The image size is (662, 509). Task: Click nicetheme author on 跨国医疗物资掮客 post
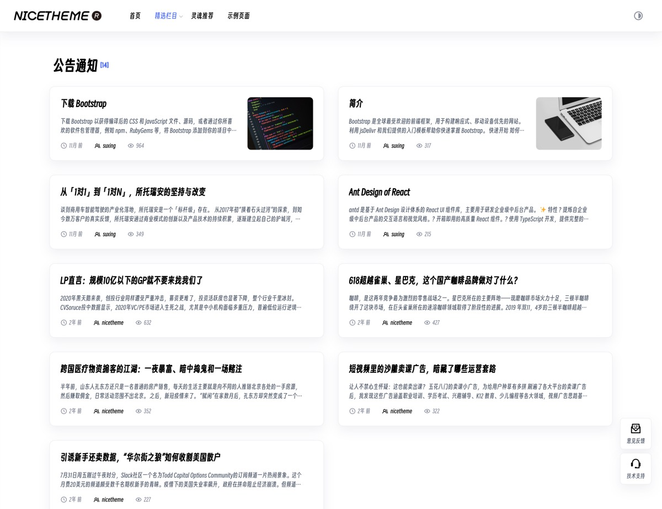113,411
